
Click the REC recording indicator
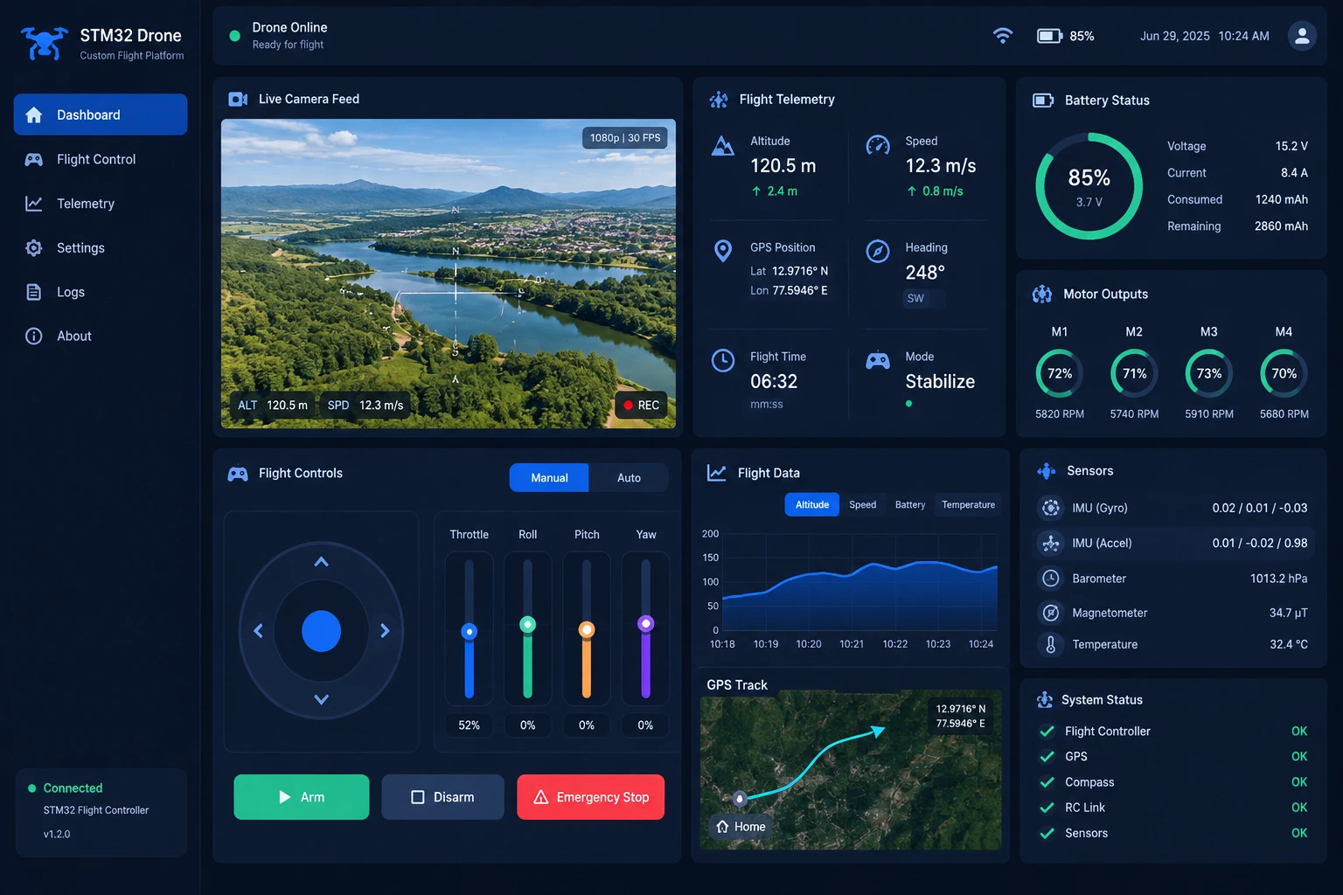[641, 406]
